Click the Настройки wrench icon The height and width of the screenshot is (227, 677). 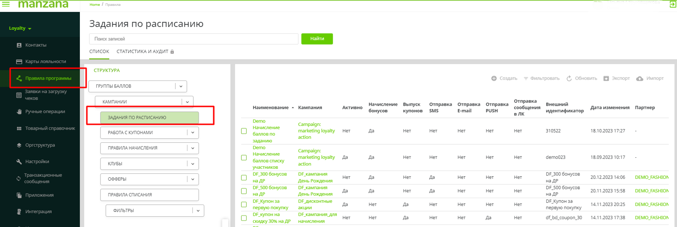click(19, 162)
